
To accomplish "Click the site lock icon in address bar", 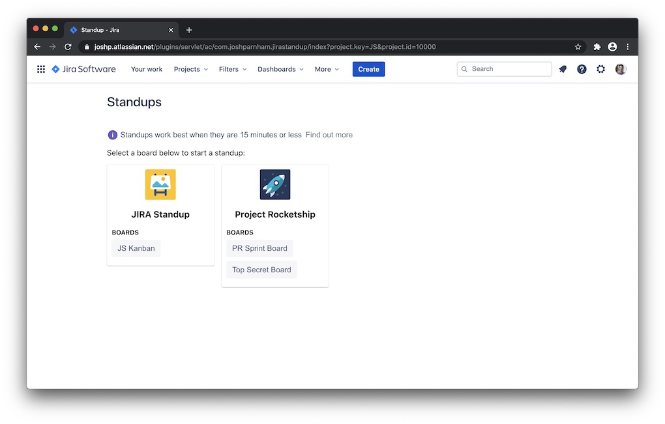I will (87, 47).
